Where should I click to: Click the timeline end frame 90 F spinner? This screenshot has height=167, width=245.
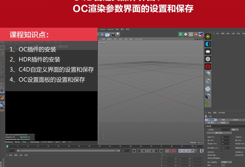pyautogui.click(x=130, y=151)
